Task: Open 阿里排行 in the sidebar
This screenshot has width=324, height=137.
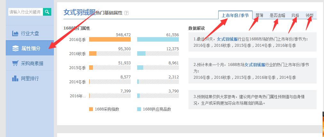Action: click(x=30, y=78)
